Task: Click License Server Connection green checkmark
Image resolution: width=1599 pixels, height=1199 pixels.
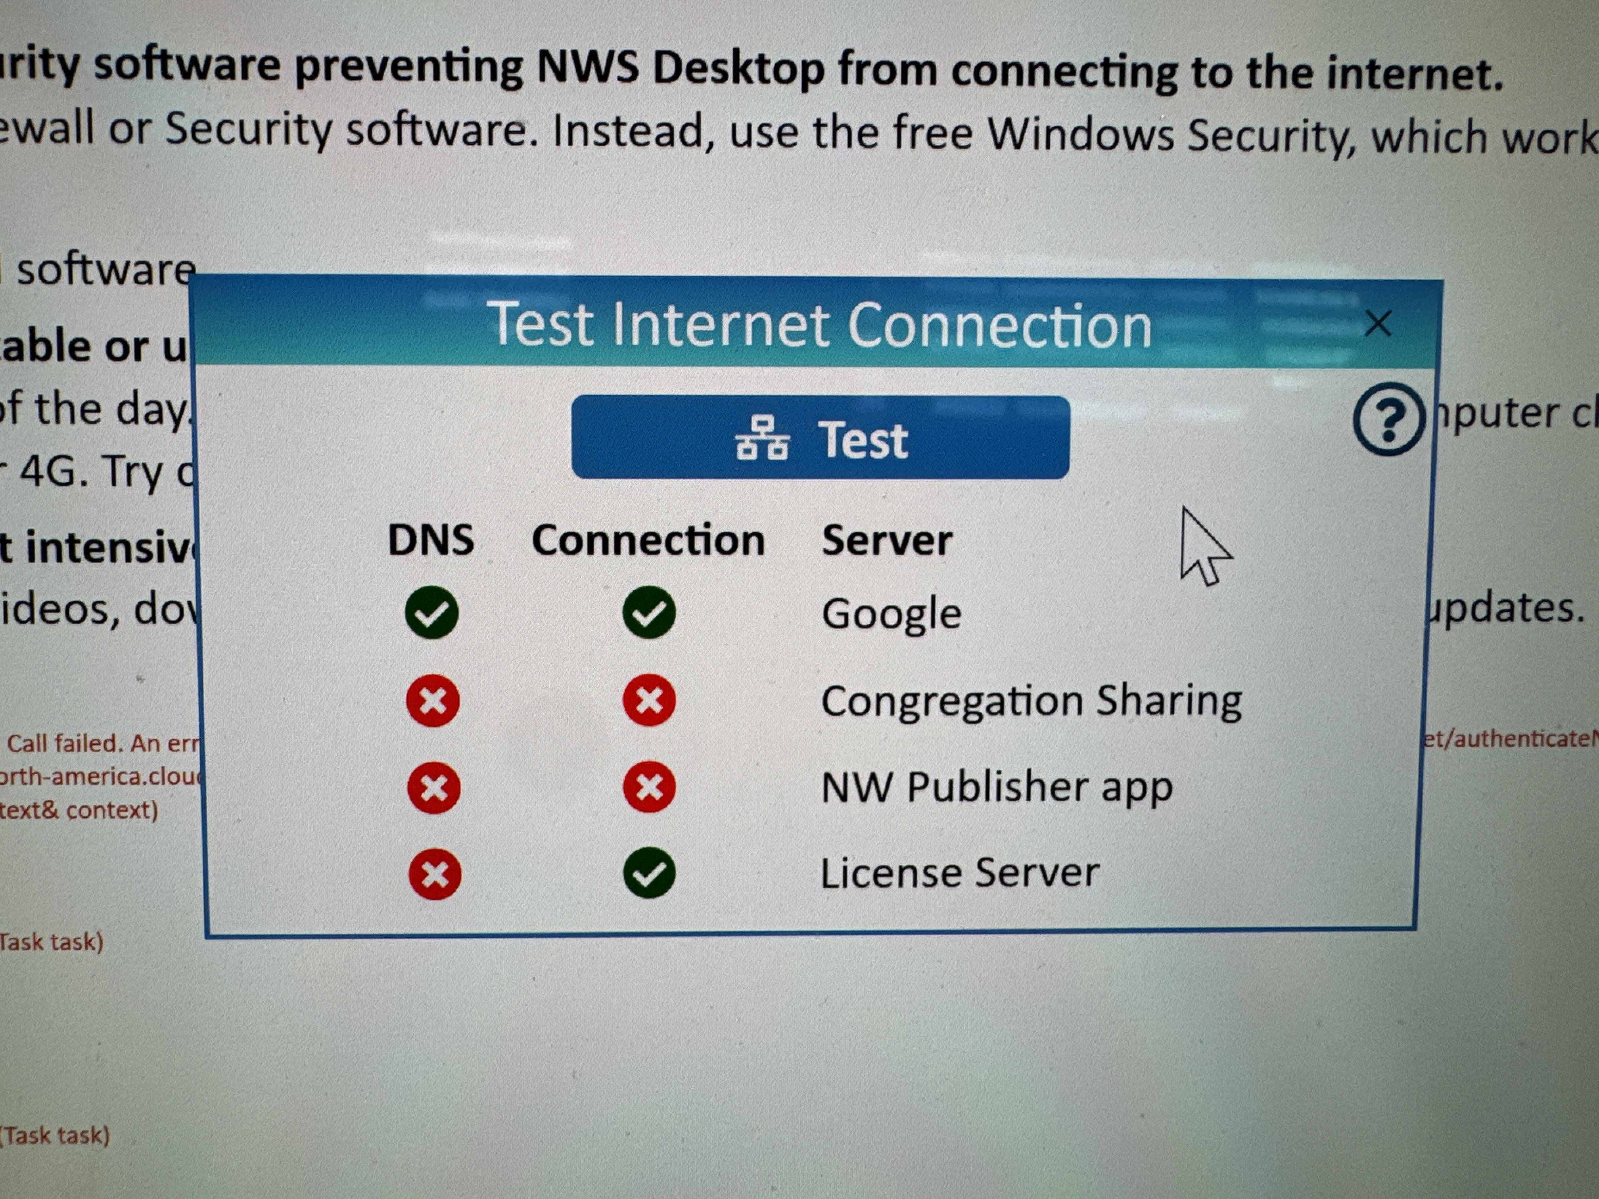Action: 649,873
